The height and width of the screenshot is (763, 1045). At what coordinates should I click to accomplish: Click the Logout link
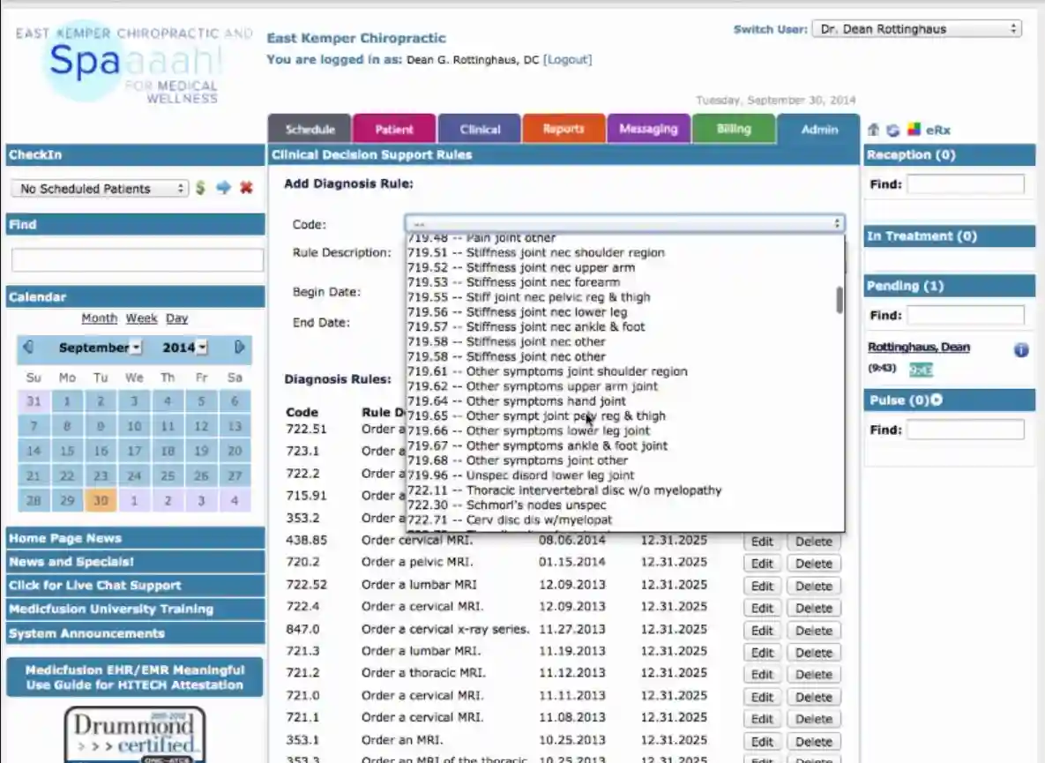pyautogui.click(x=567, y=59)
